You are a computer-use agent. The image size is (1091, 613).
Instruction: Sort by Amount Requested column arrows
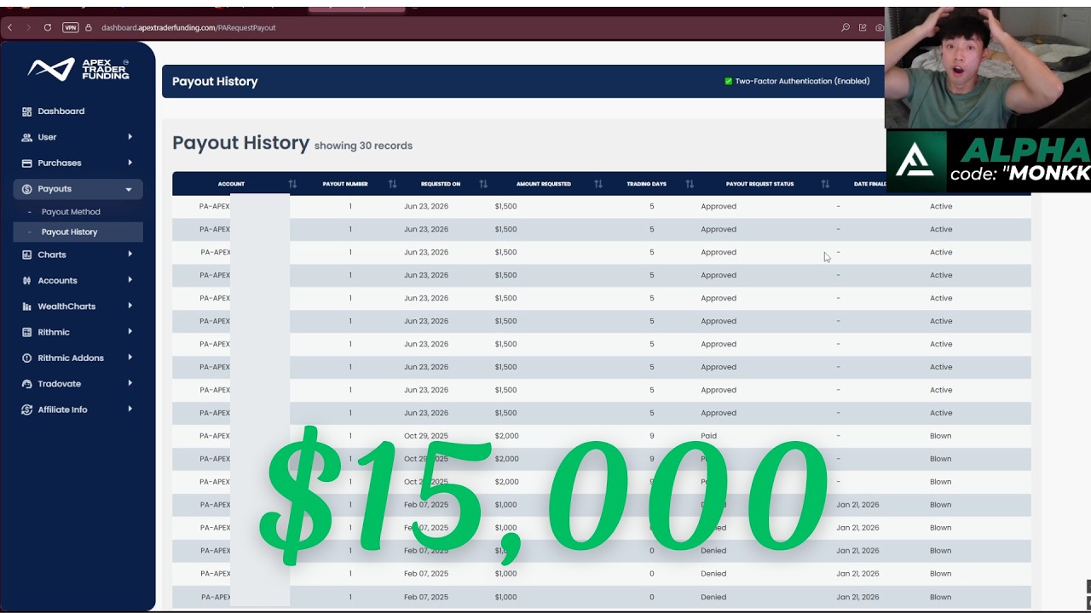coord(598,184)
